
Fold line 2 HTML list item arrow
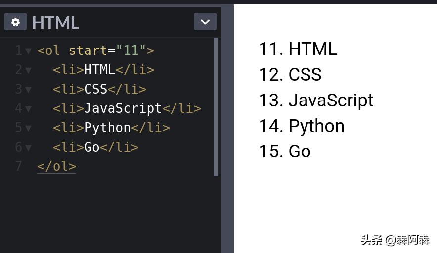[28, 70]
